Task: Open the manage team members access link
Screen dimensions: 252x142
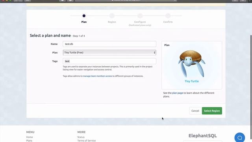Action: [97, 76]
